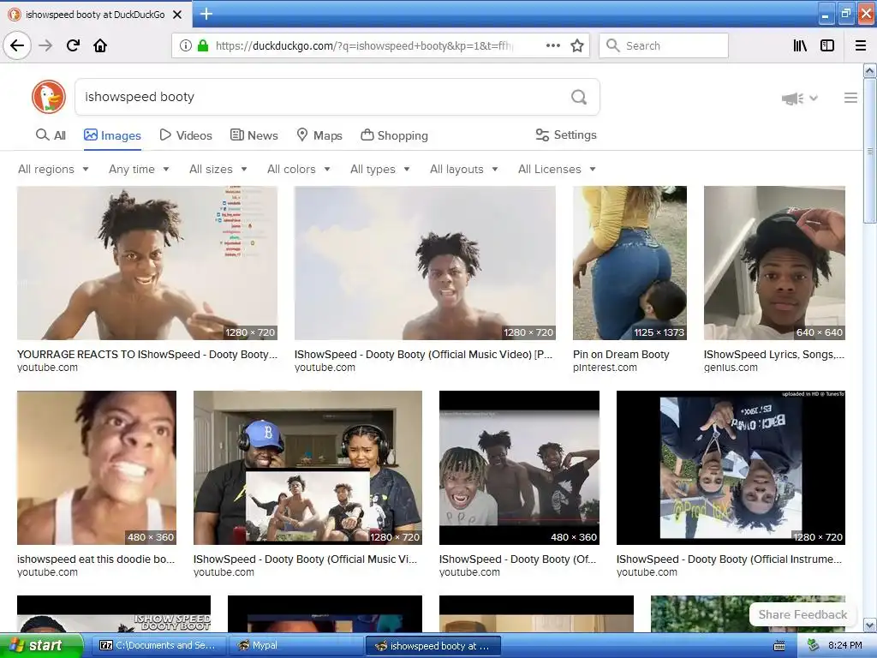Open the IShowSpeed Lyrics, Songs thumbnail
Image resolution: width=877 pixels, height=658 pixels.
click(774, 263)
